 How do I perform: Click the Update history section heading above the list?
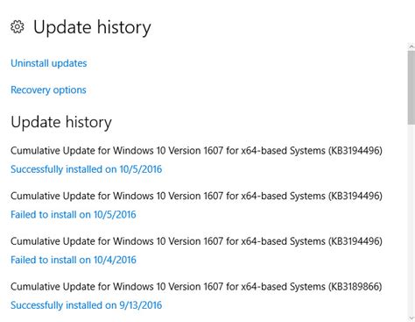pos(61,122)
